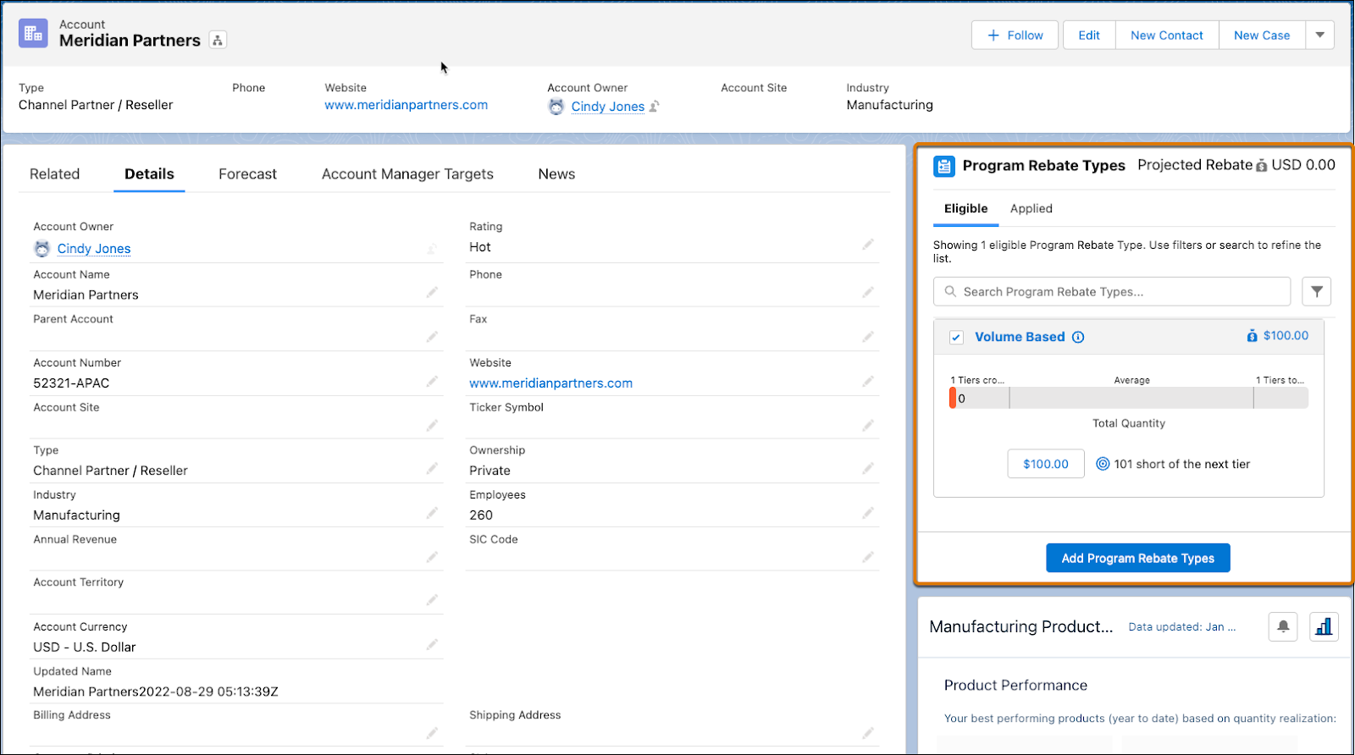Viewport: 1355px width, 755px height.
Task: Click the pencil edit icon for Rating field
Action: [x=867, y=245]
